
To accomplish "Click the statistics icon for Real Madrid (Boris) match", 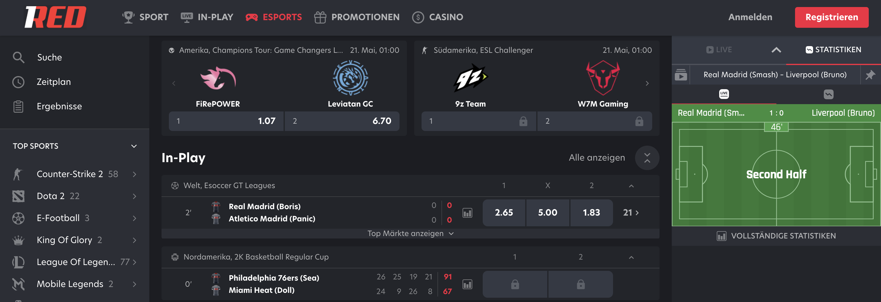I will click(x=467, y=213).
